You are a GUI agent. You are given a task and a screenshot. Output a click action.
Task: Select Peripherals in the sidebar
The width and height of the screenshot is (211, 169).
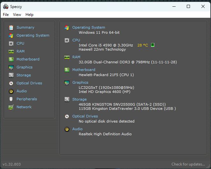tap(27, 99)
